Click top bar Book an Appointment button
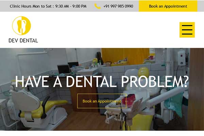 [168, 6]
